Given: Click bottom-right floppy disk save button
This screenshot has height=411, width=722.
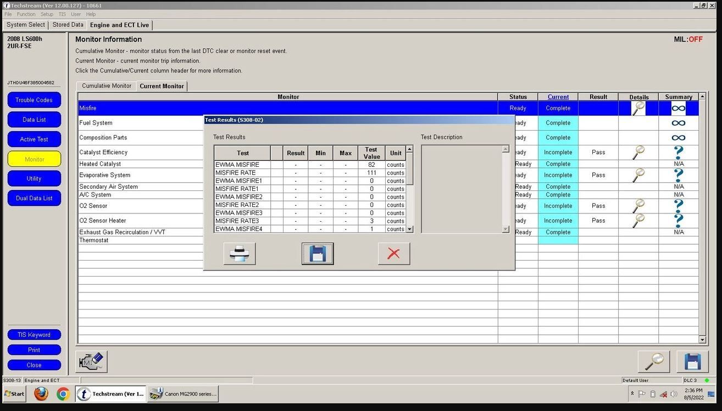Looking at the screenshot, I should [x=692, y=362].
